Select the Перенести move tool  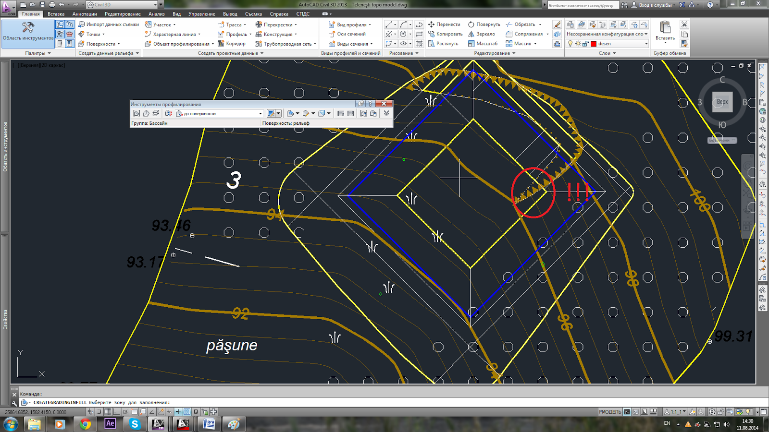pyautogui.click(x=444, y=24)
